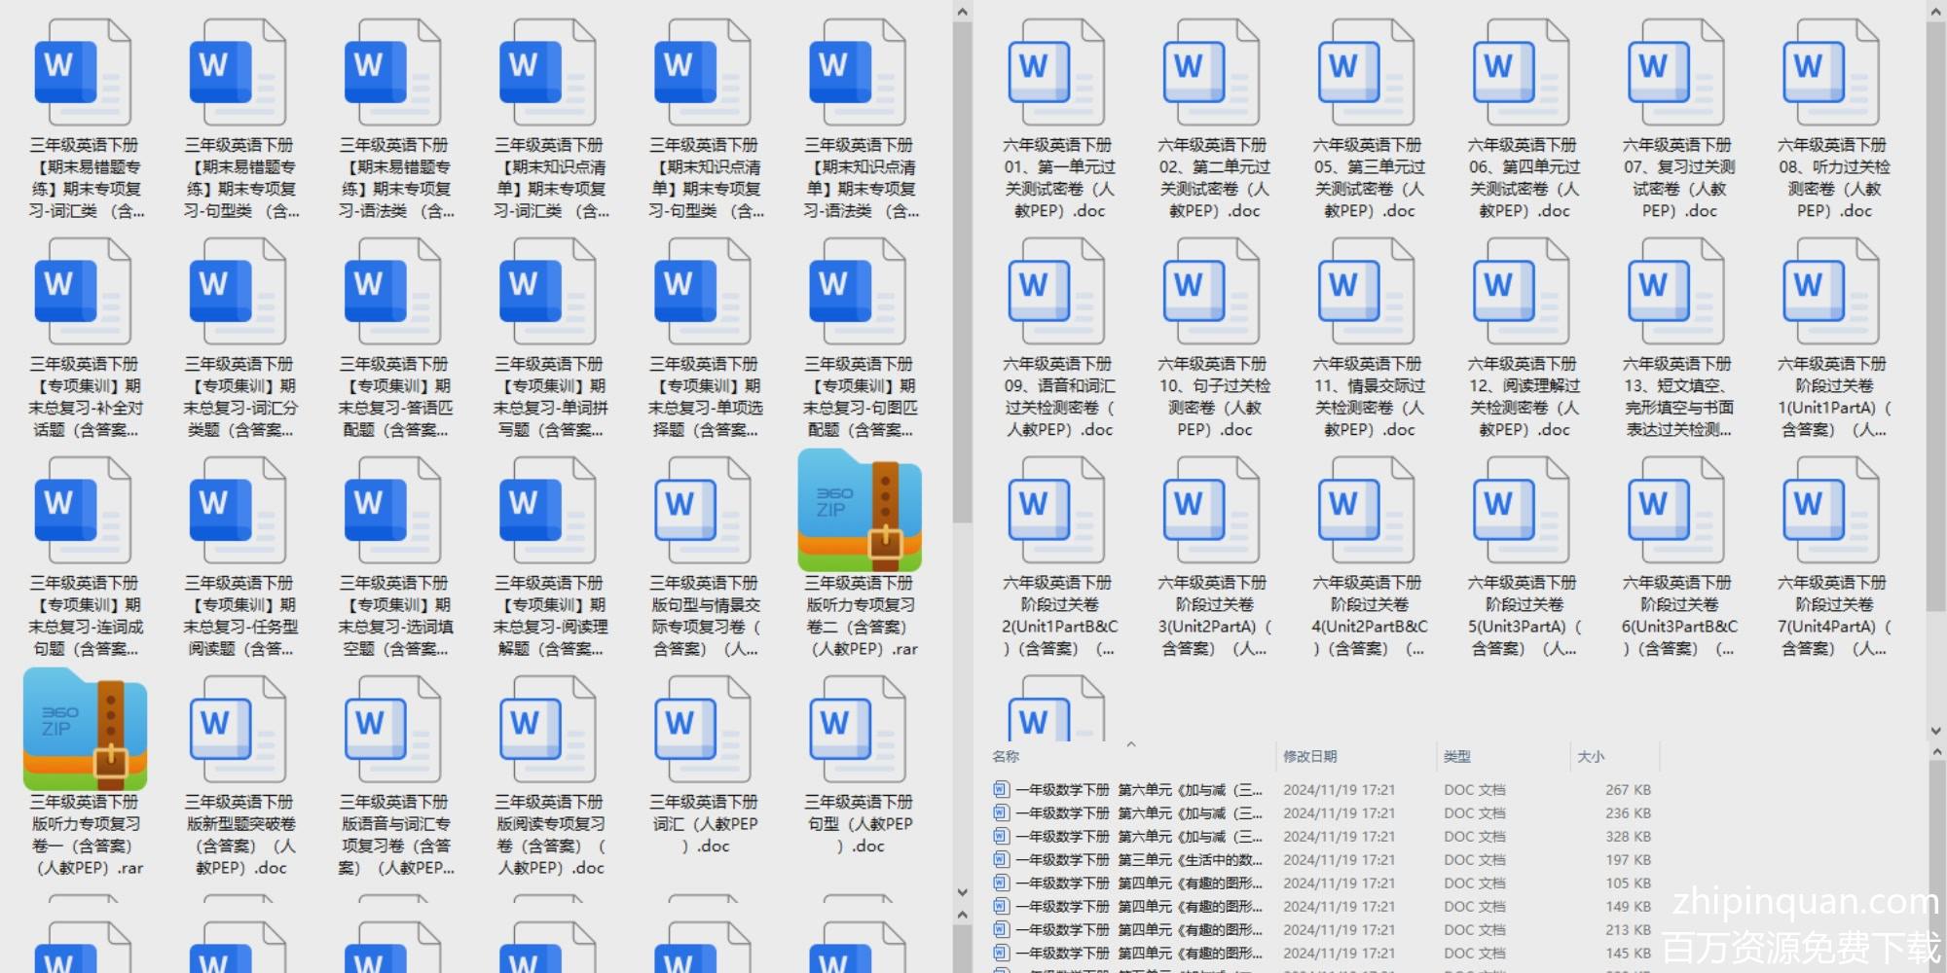Open 三年级 专项集训 连词成句题 document
1947x973 pixels.
pyautogui.click(x=85, y=513)
